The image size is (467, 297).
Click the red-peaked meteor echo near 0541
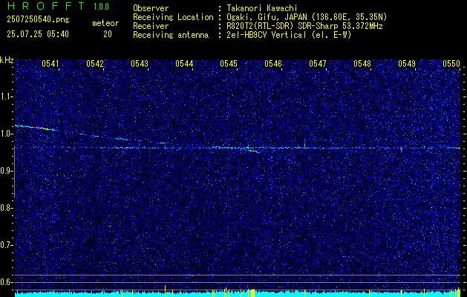click(x=35, y=128)
